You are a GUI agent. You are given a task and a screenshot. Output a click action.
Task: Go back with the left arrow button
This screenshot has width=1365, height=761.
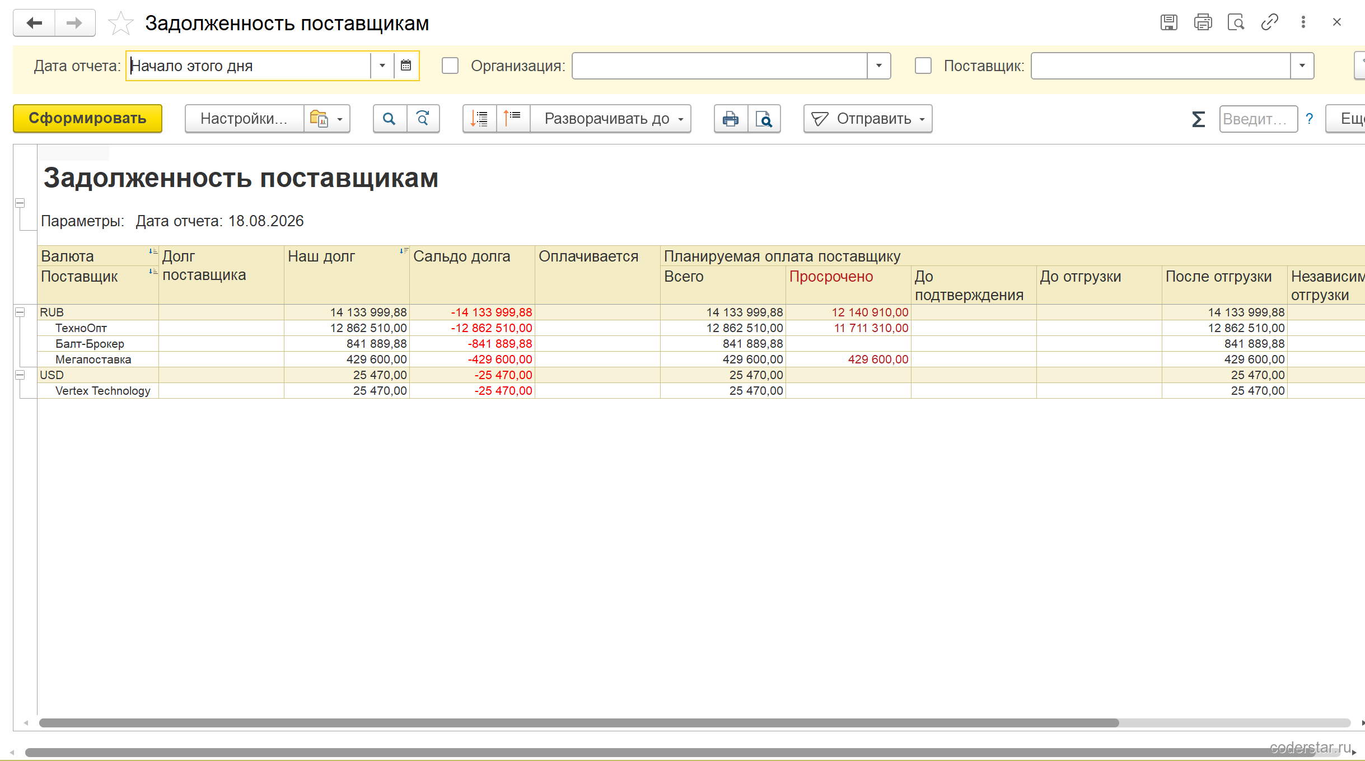click(x=34, y=23)
